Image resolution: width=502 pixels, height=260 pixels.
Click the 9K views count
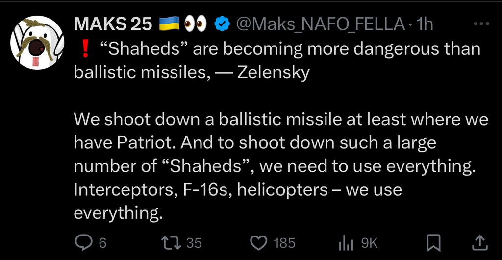coord(369,242)
